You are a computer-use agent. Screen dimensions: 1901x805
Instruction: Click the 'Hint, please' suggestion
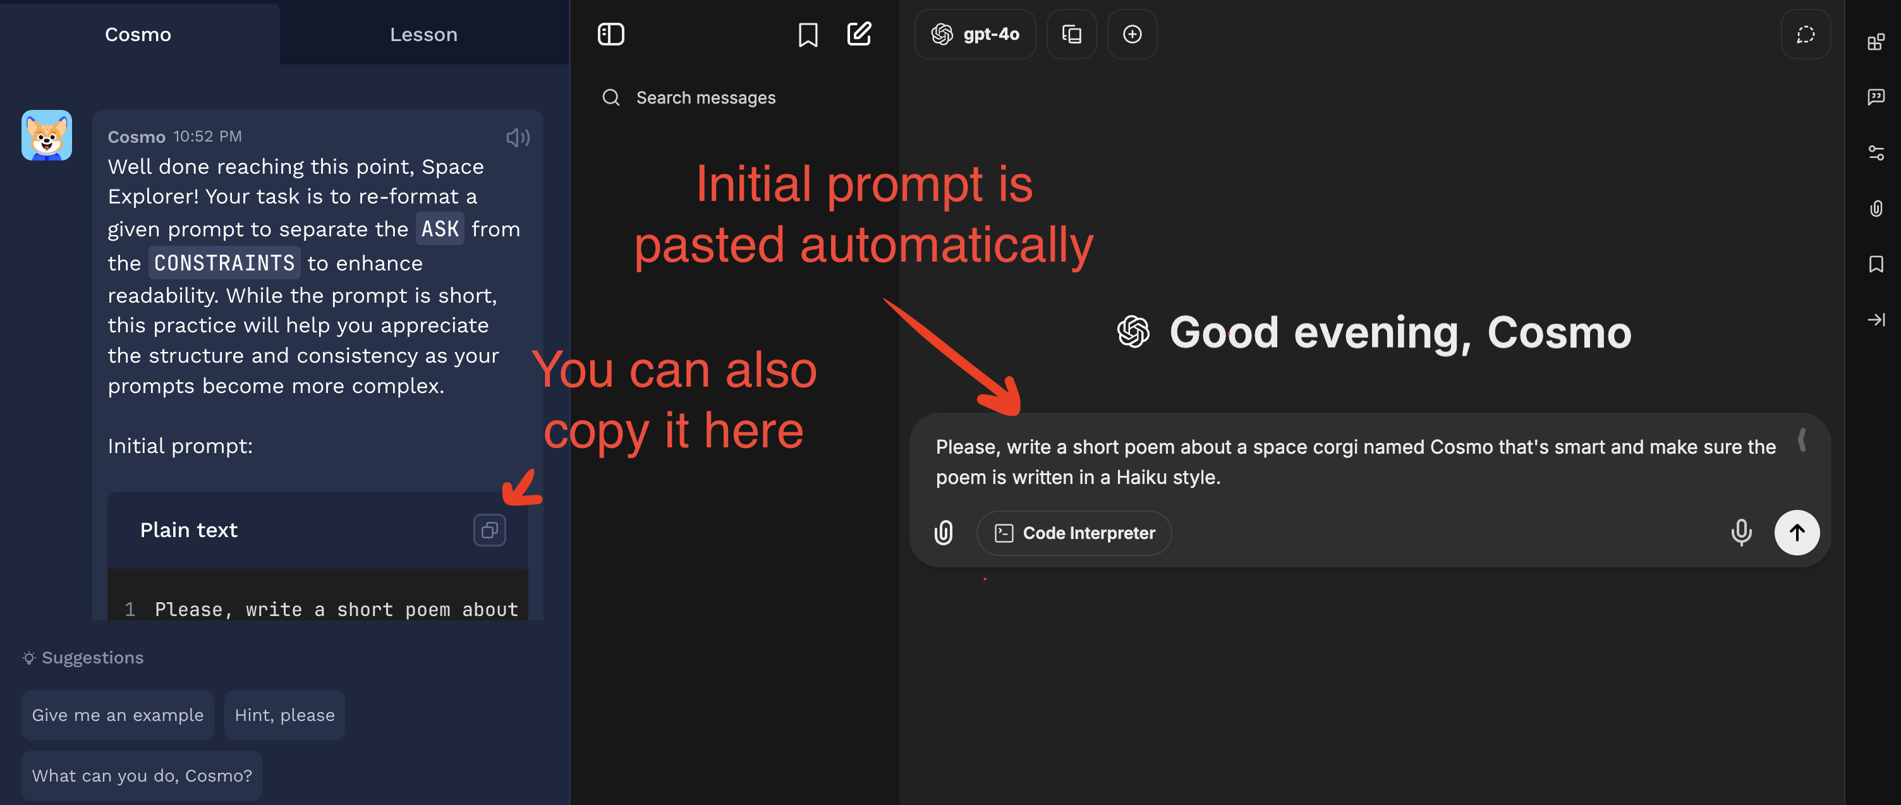(284, 715)
